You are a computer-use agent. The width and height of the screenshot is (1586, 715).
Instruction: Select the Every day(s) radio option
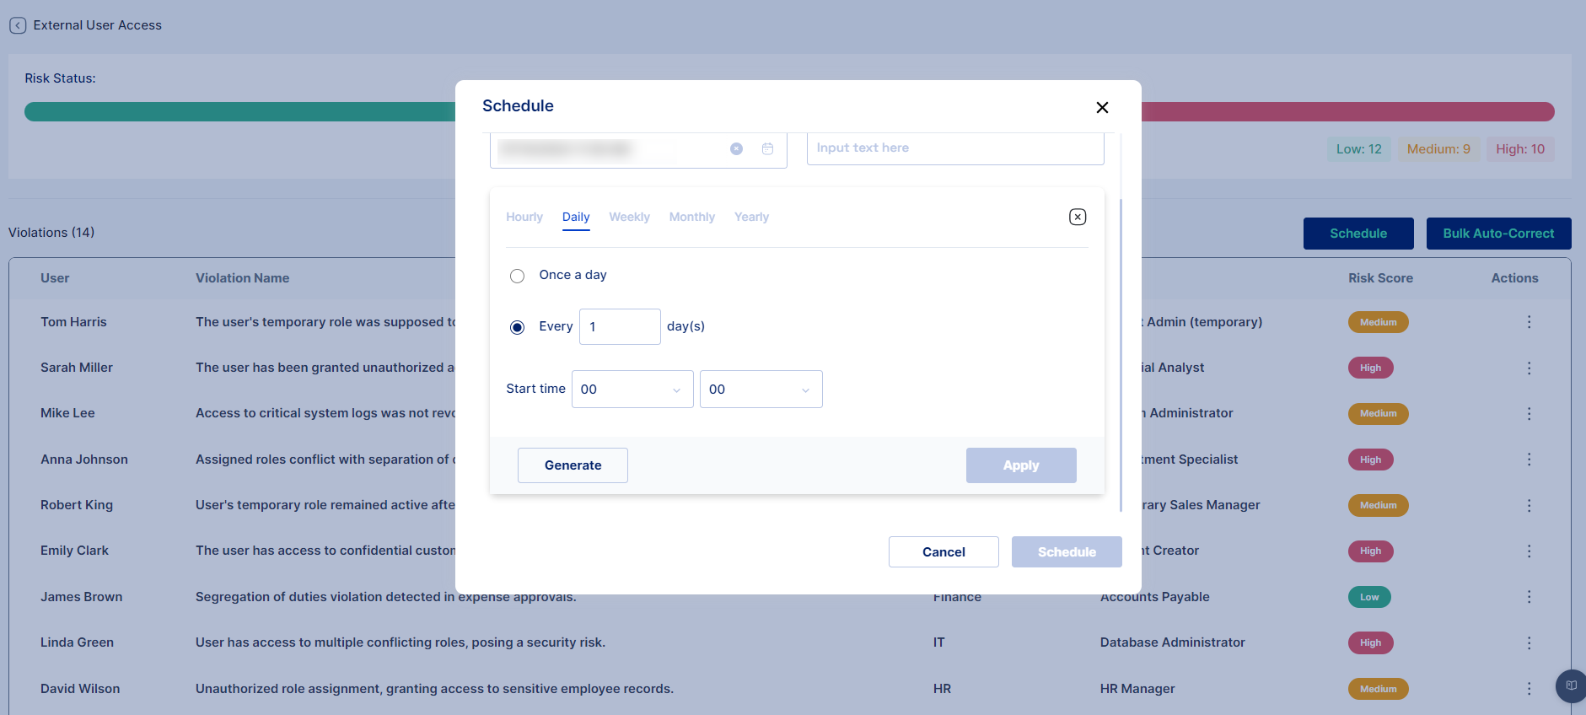tap(517, 327)
